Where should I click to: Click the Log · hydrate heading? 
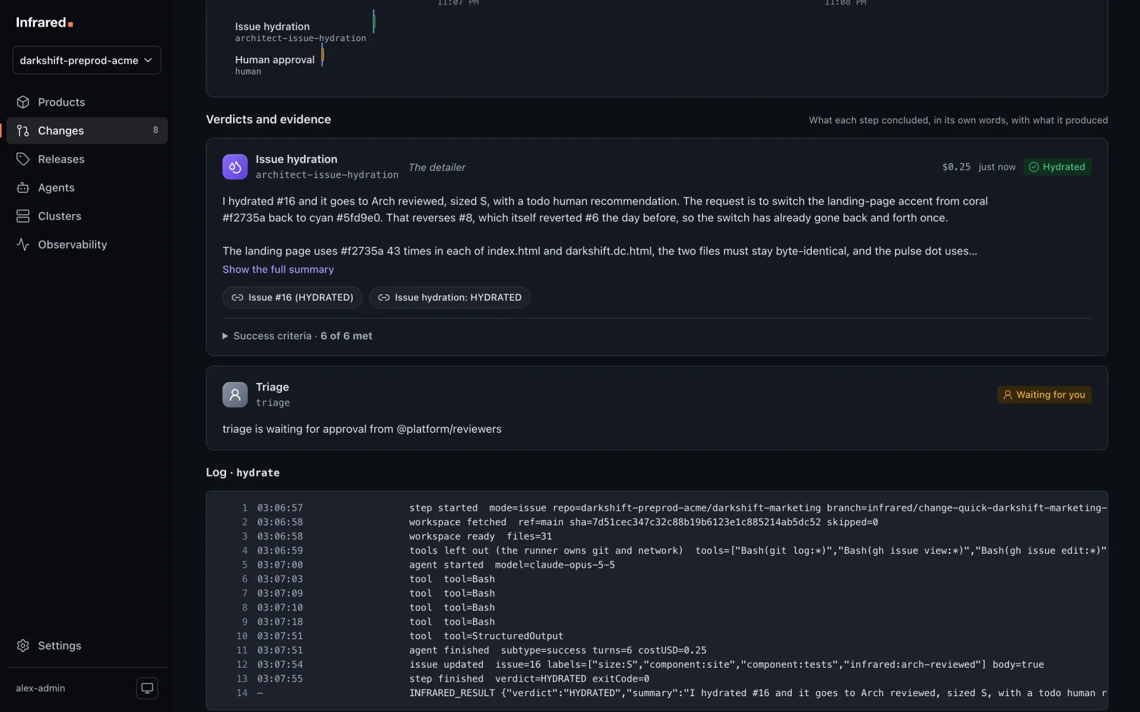click(243, 472)
